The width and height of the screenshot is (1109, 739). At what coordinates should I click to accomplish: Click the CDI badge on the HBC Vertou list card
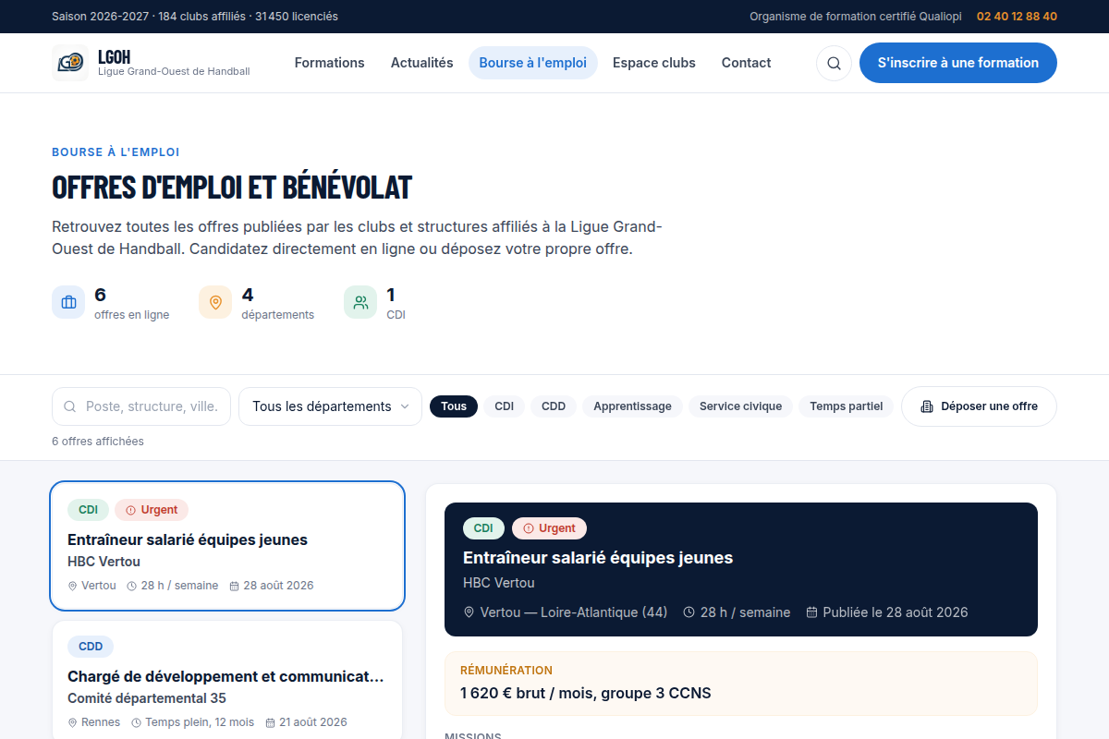pos(88,510)
